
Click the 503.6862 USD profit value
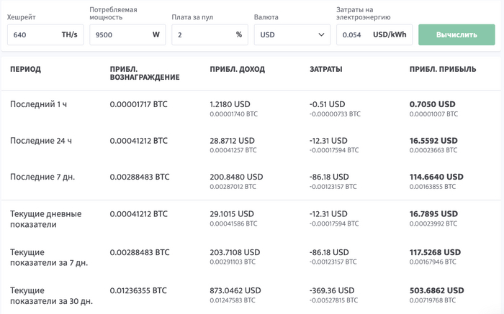pyautogui.click(x=436, y=291)
